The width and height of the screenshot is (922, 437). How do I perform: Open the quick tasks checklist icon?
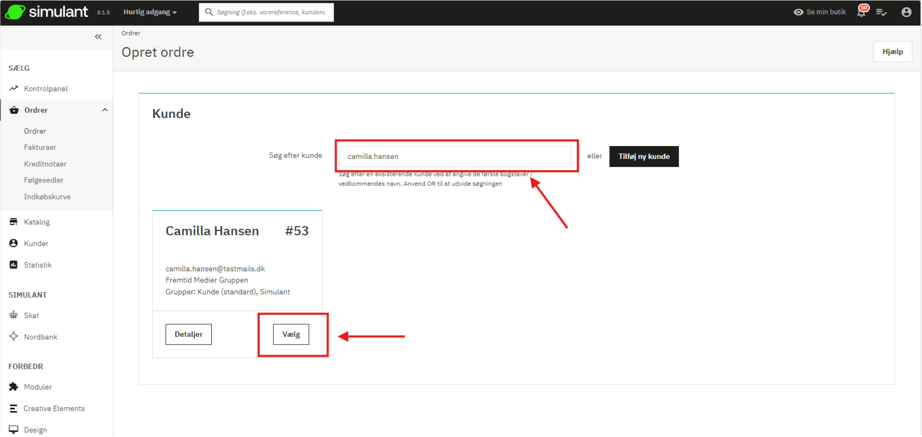click(881, 12)
